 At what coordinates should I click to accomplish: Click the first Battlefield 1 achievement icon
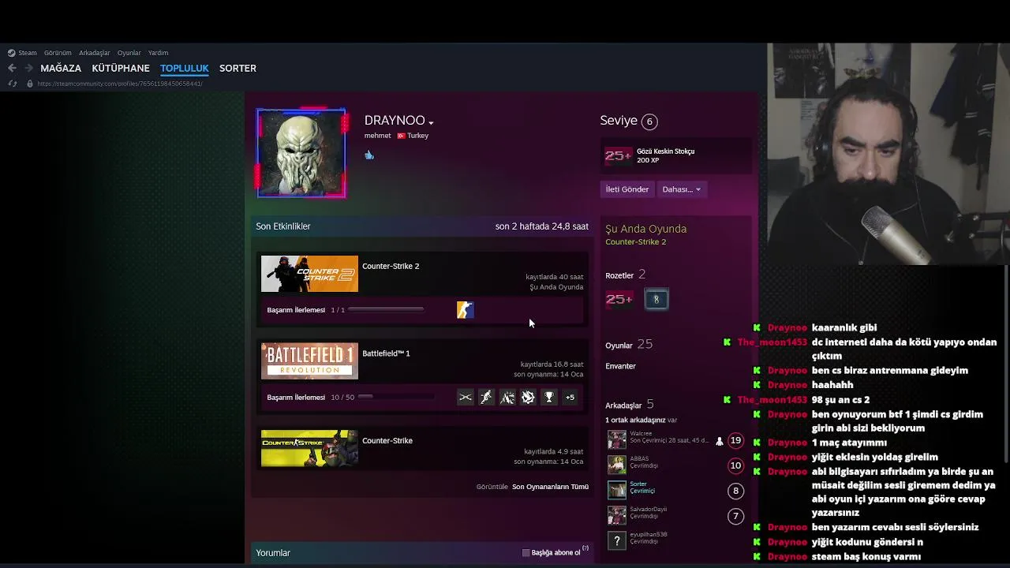[x=466, y=398]
